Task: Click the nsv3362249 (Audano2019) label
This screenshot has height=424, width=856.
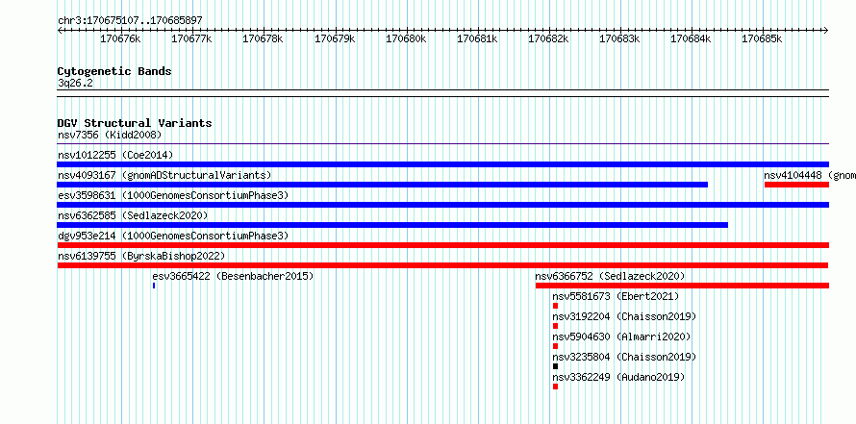Action: pos(618,377)
